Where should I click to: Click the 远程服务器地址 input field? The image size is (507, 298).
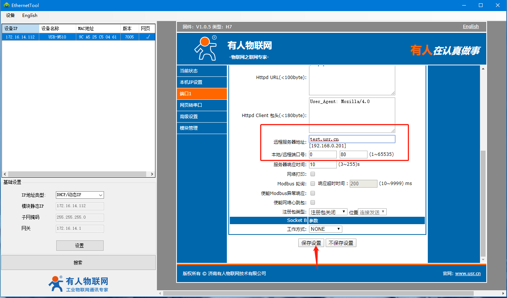point(352,139)
